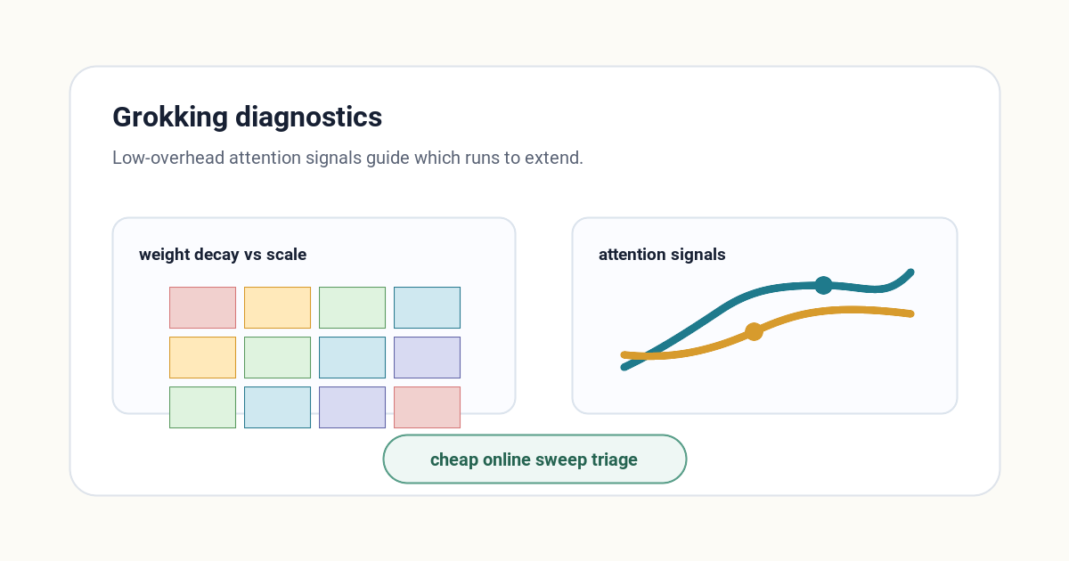Screen dimensions: 1069x561
Task: Pick the teal cell in the top grid row
Action: pos(427,307)
